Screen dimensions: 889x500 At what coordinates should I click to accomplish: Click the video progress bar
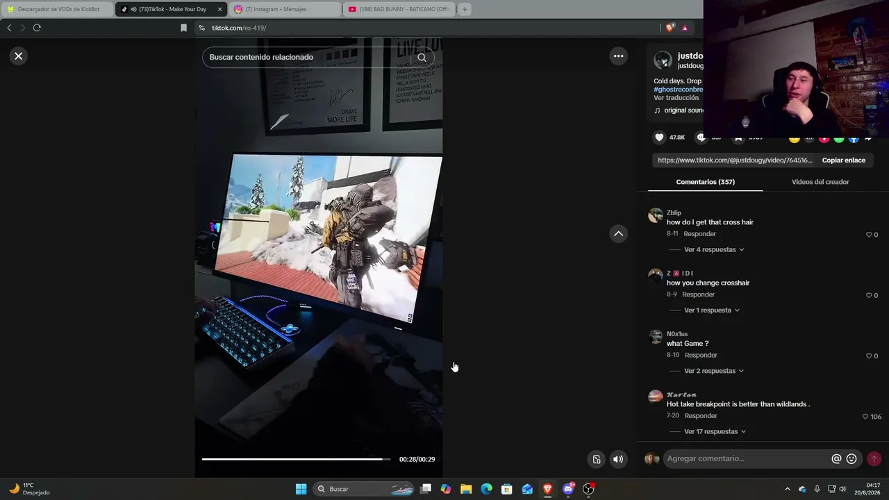296,459
